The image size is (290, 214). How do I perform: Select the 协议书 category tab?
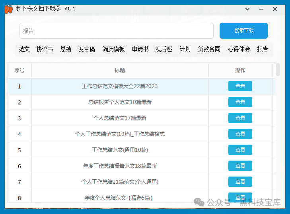[45, 49]
